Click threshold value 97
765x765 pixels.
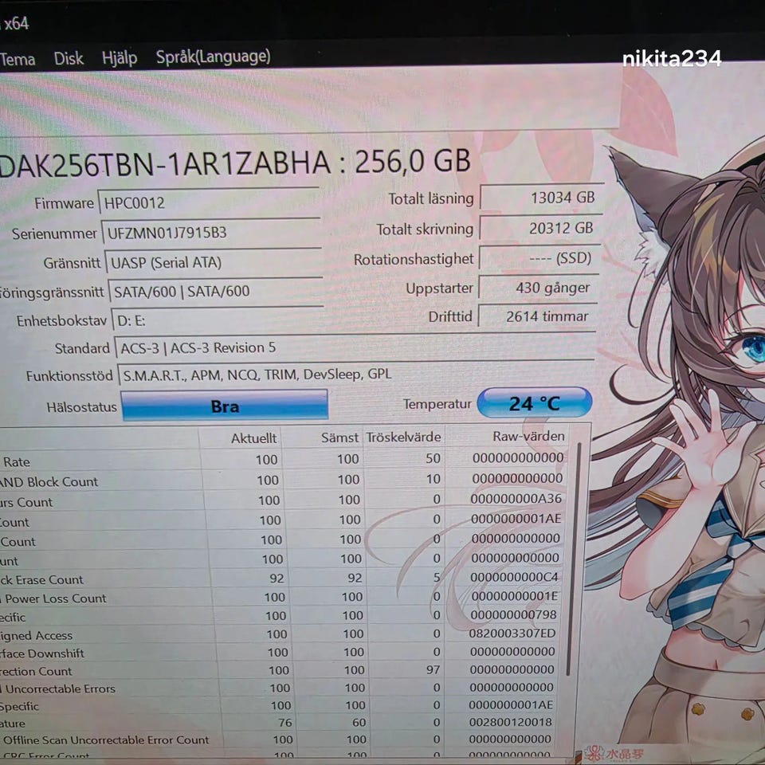click(x=433, y=669)
